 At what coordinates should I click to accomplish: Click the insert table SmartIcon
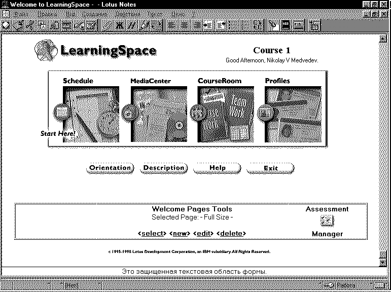pos(314,26)
